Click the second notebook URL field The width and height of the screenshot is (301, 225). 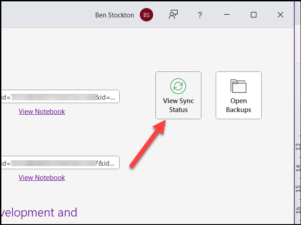60,162
